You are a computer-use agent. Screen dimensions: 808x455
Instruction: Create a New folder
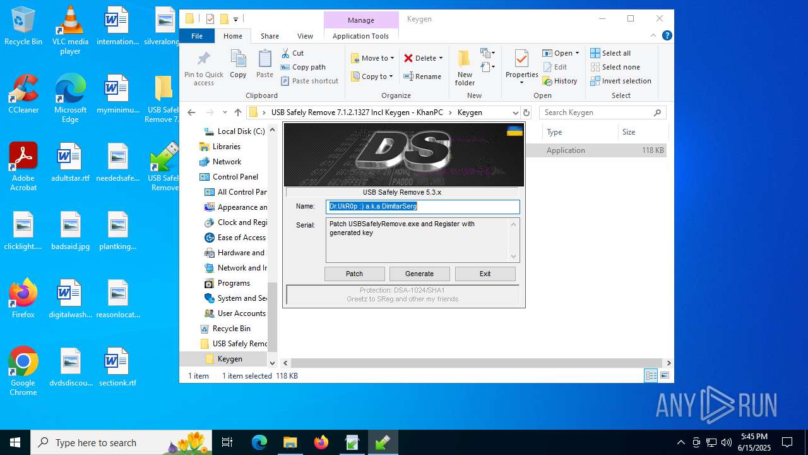(465, 68)
